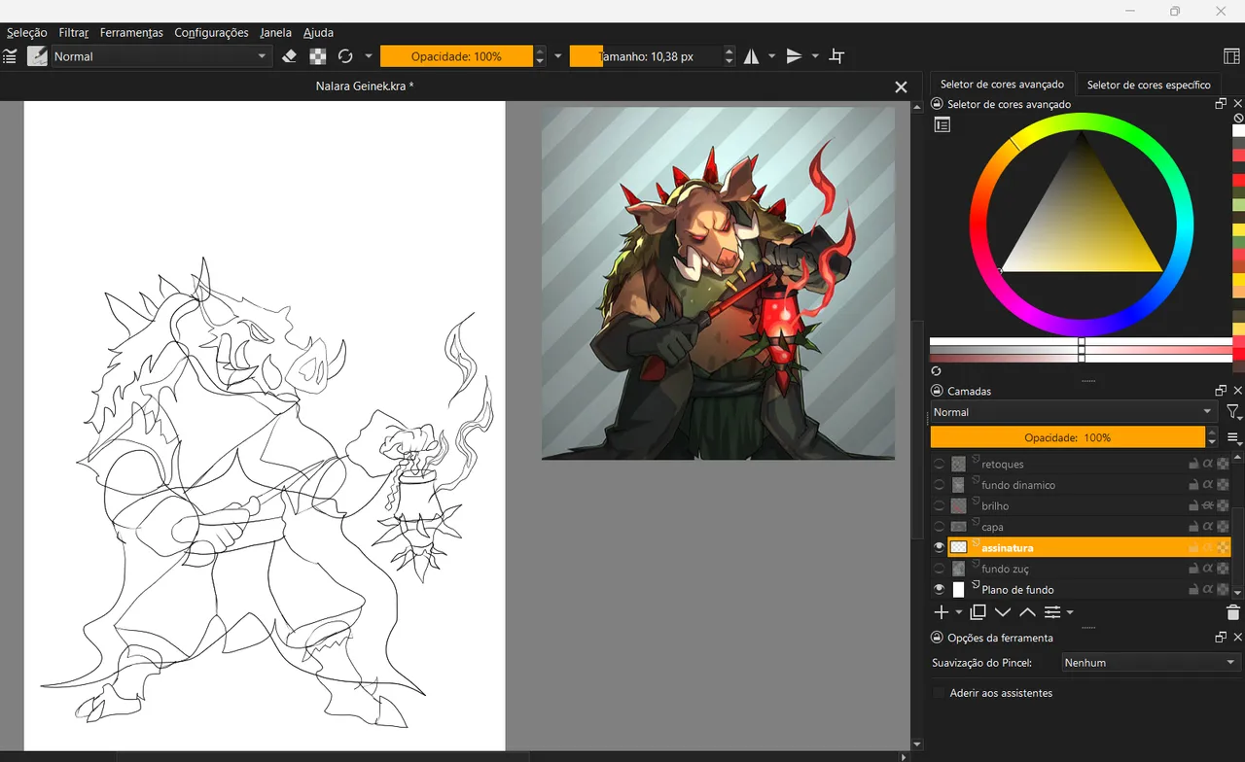The width and height of the screenshot is (1245, 762).
Task: Show the fundo dinamico layer
Action: (939, 485)
